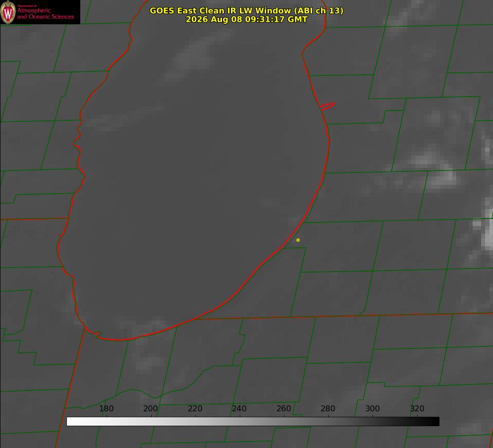Select the 220 colorbar tick label

click(195, 409)
